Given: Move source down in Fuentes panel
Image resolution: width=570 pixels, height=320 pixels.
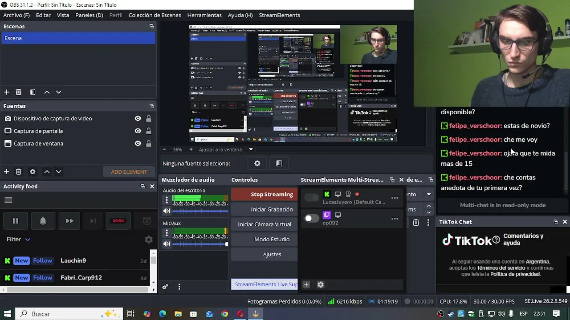Looking at the screenshot, I should [x=58, y=172].
